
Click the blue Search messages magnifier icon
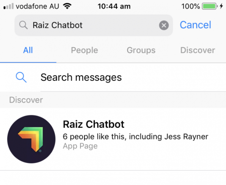[x=21, y=77]
